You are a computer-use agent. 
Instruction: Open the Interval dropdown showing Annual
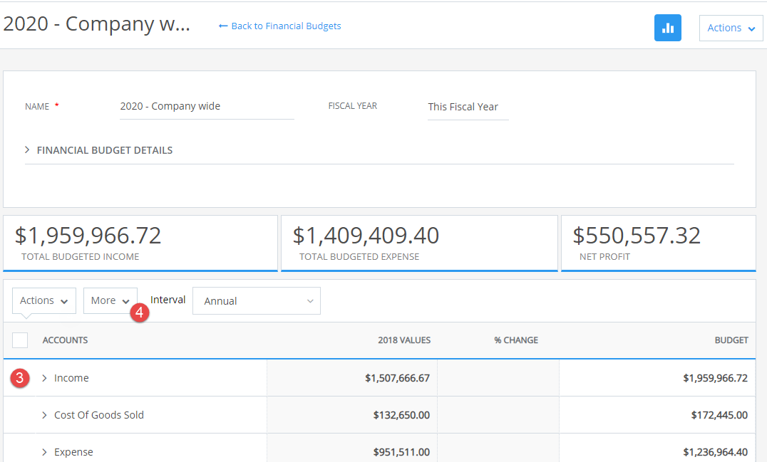[257, 301]
